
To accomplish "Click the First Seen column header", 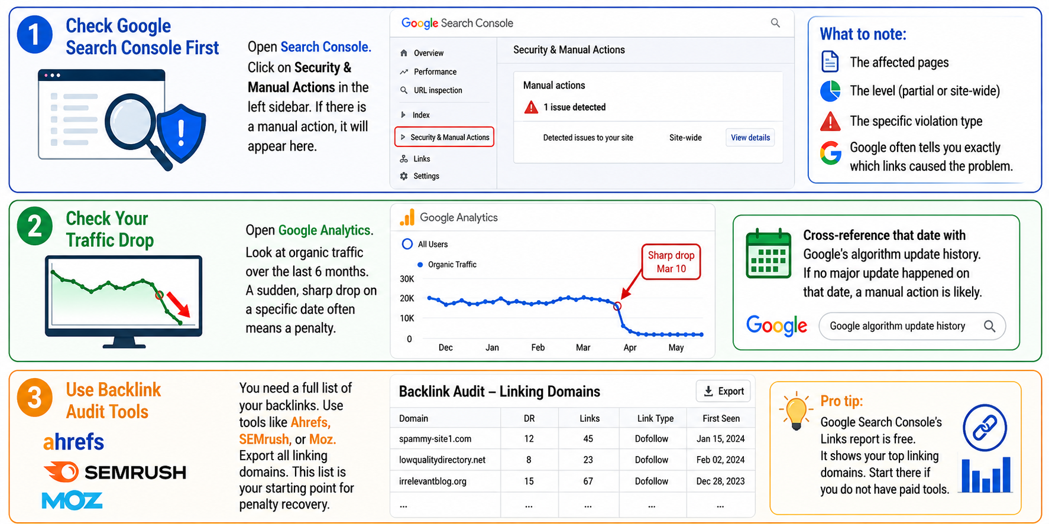I will tap(721, 418).
